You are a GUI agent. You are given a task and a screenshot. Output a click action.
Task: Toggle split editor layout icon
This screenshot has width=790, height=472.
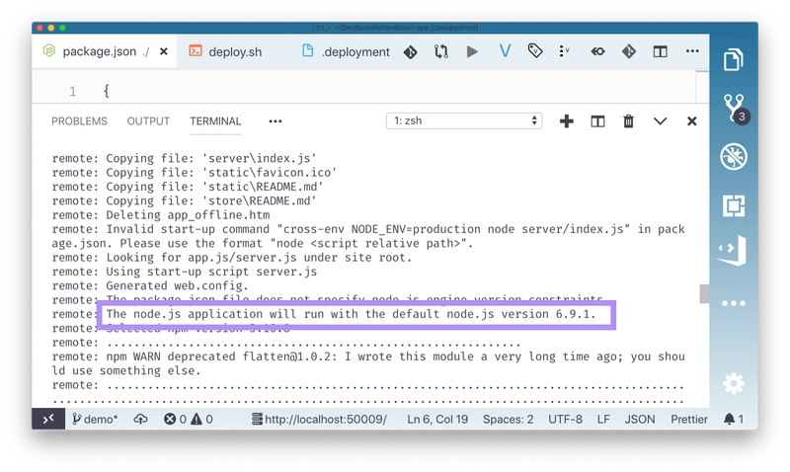tap(660, 51)
